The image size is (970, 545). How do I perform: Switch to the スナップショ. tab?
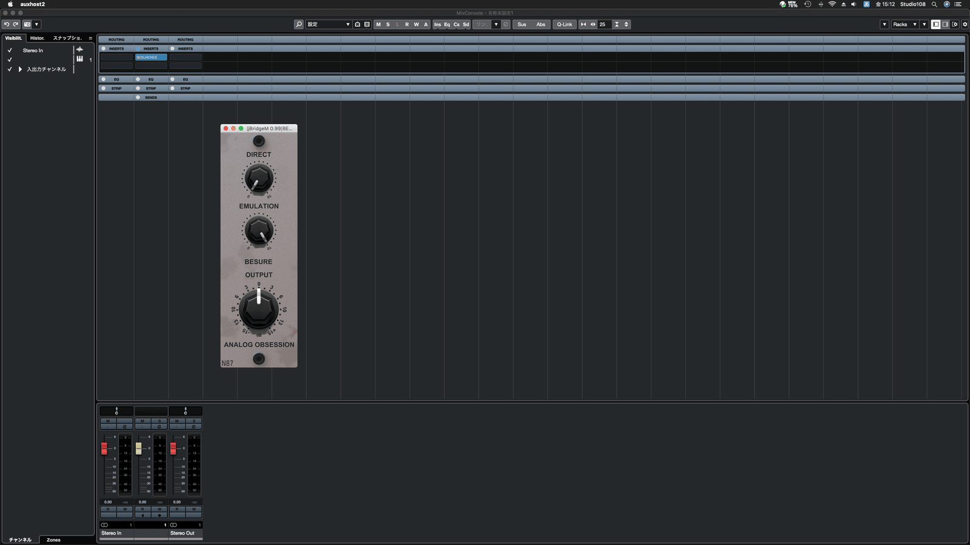67,38
